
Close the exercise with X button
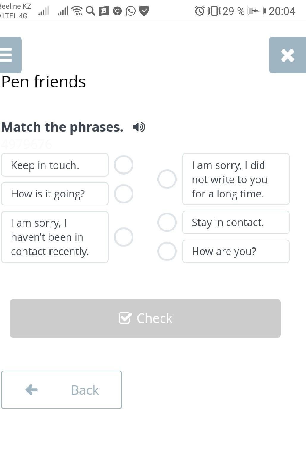click(x=287, y=55)
